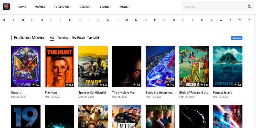
Task: Click the SEE ALL button
Action: coord(237,38)
